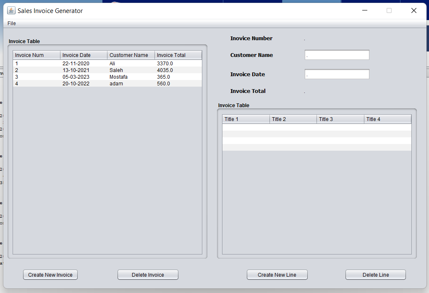Screen dimensions: 429x293
Task: Select the Invoice Date column header
Action: (84, 55)
